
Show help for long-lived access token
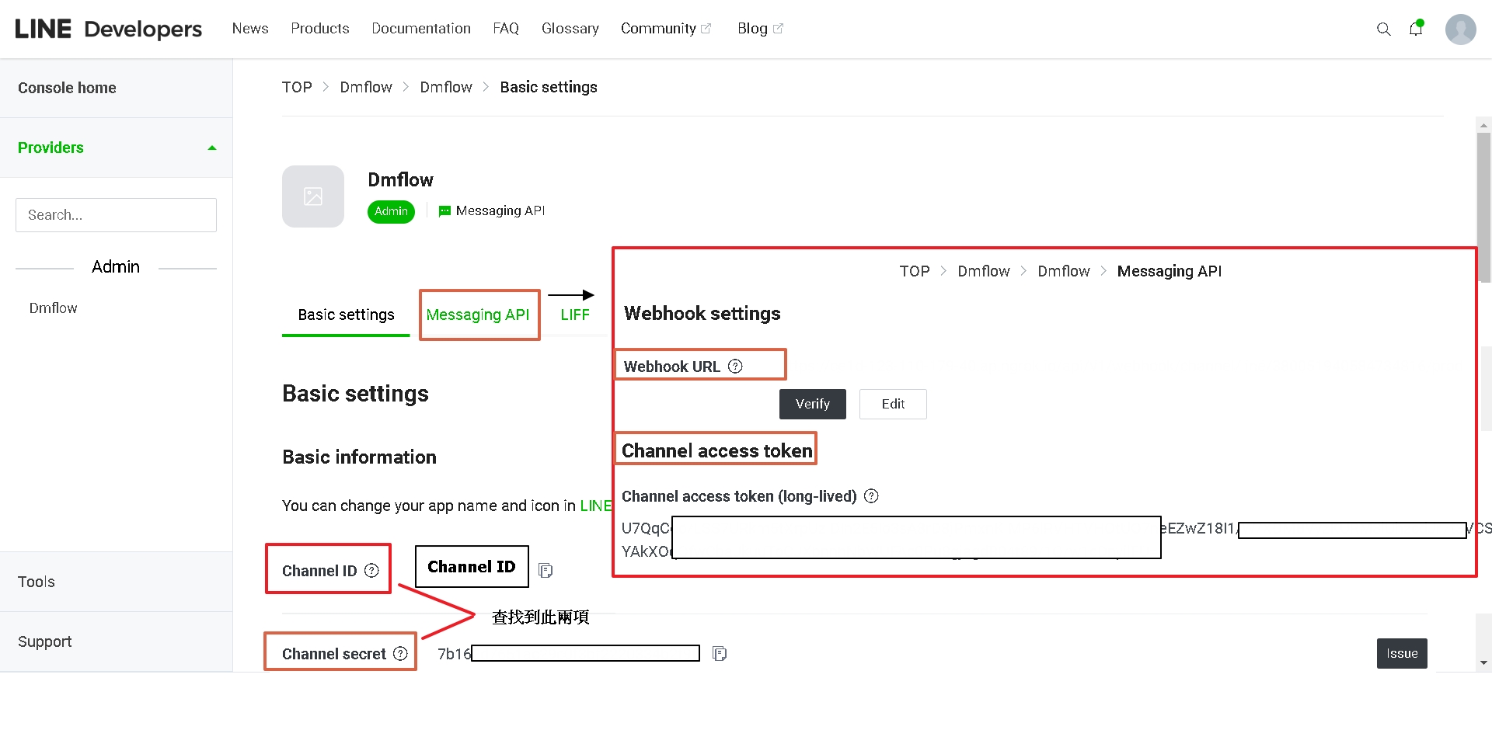pos(871,496)
